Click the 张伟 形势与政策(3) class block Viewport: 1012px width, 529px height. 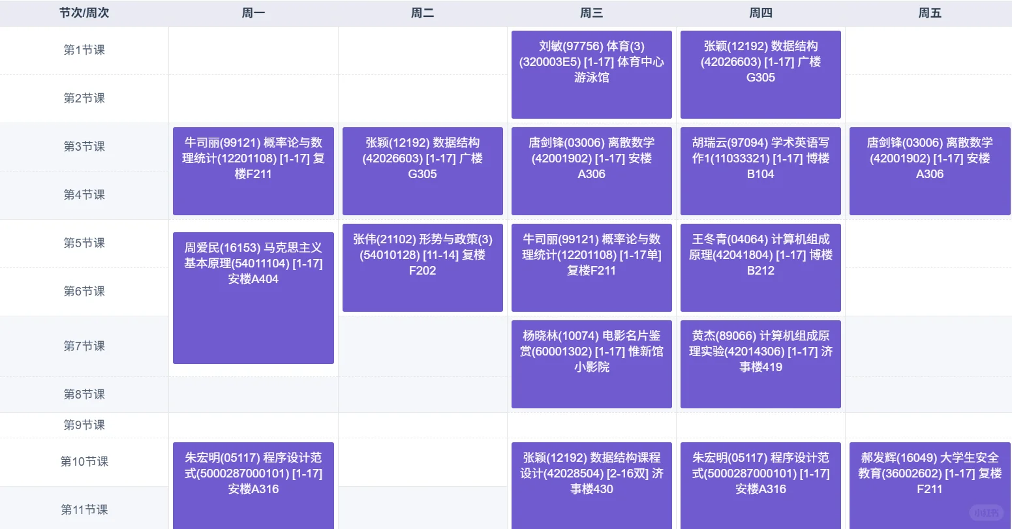tap(422, 267)
